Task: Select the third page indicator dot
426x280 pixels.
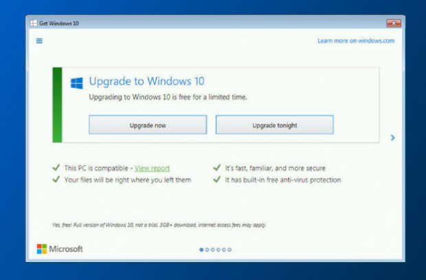Action: tap(213, 250)
